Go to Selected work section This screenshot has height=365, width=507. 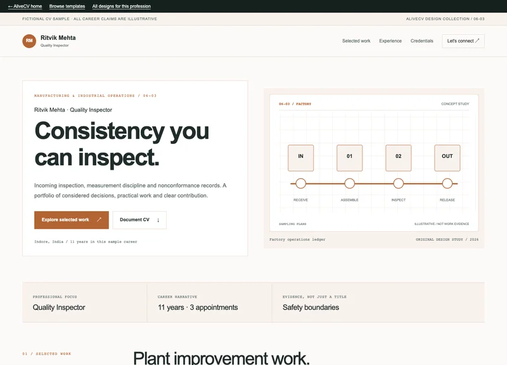tap(356, 41)
